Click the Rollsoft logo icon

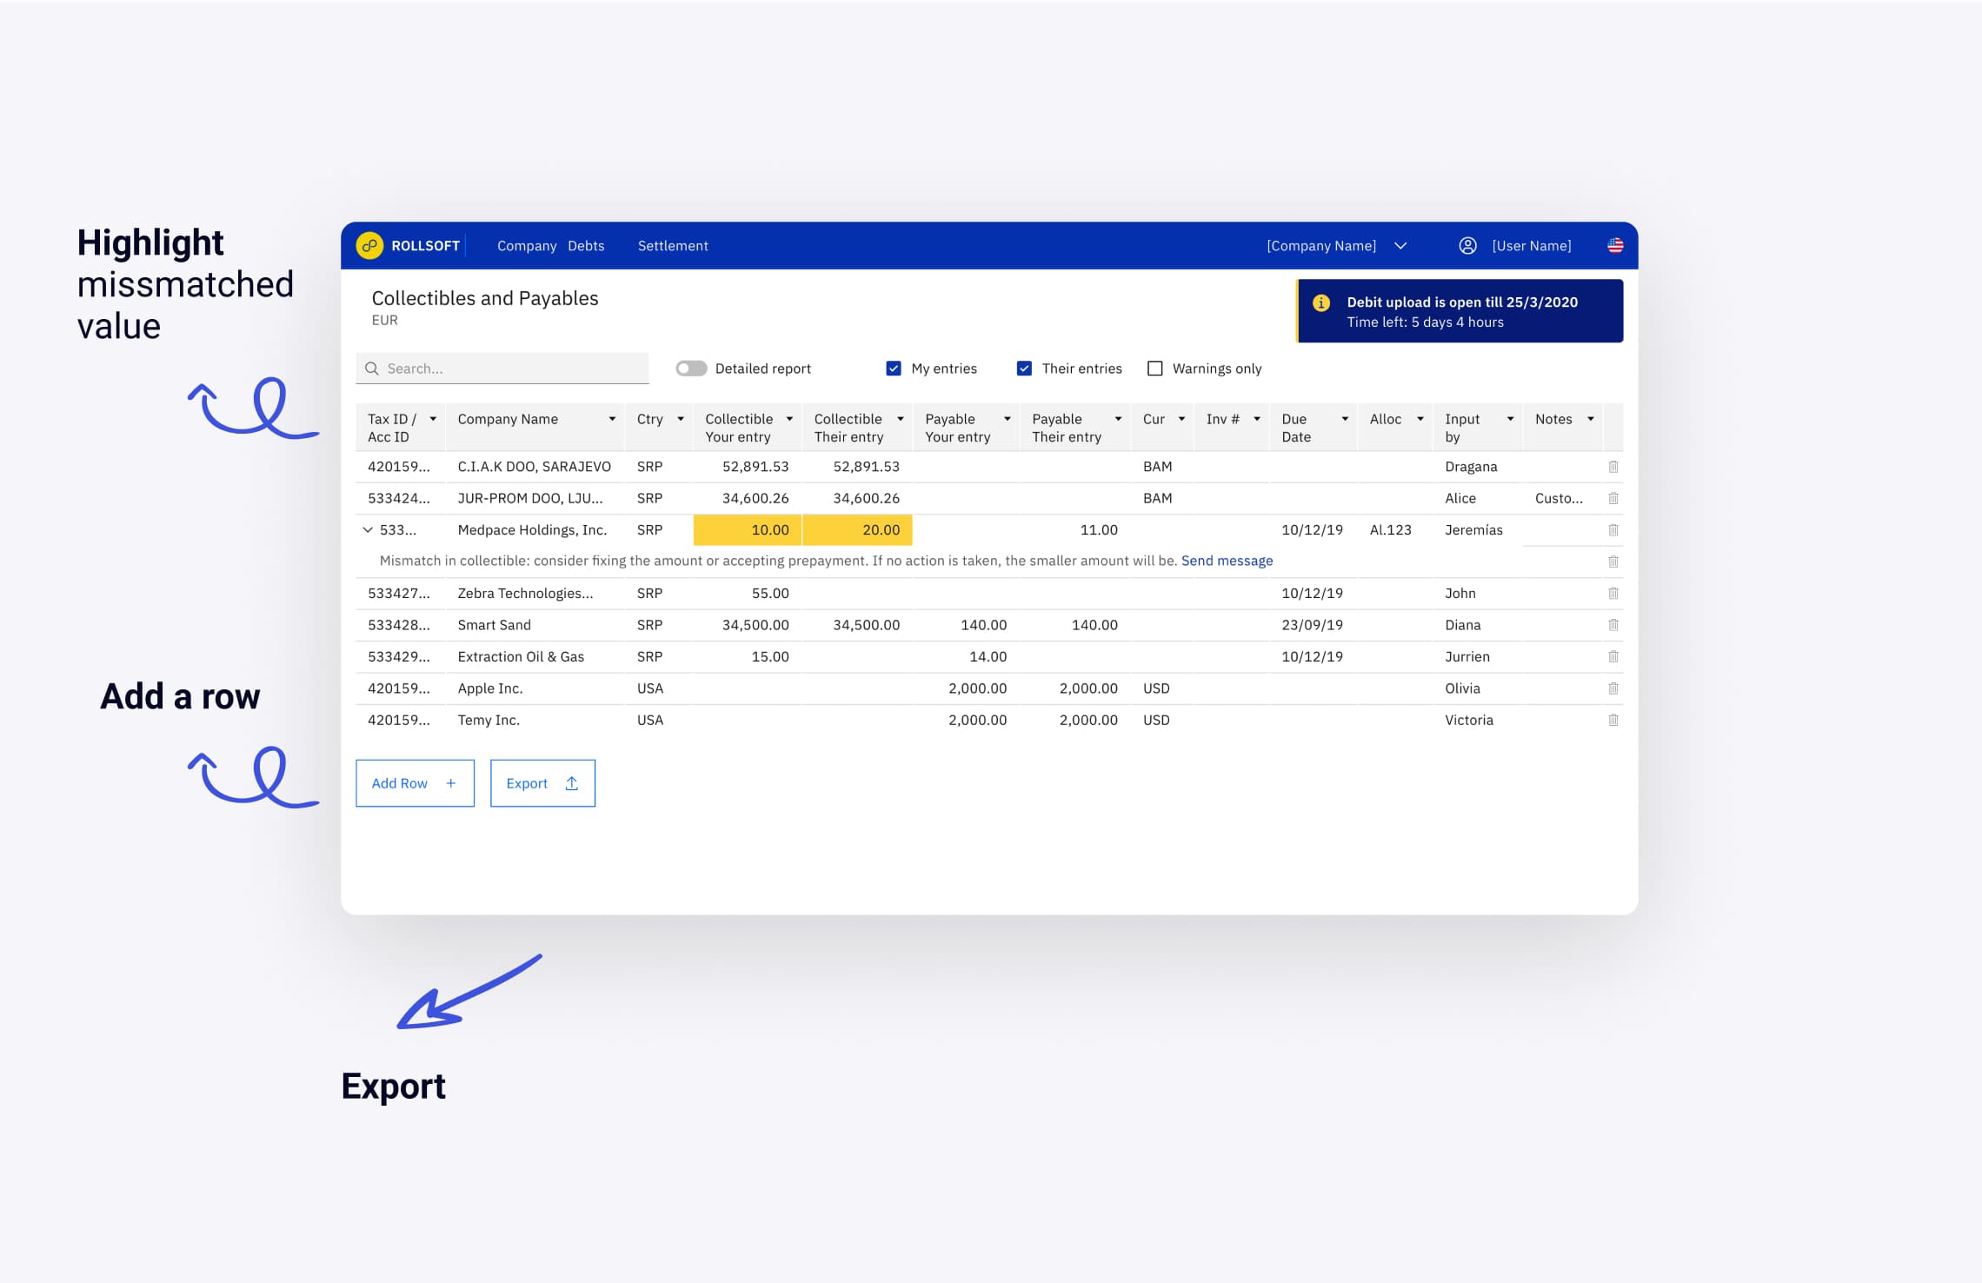(x=369, y=246)
